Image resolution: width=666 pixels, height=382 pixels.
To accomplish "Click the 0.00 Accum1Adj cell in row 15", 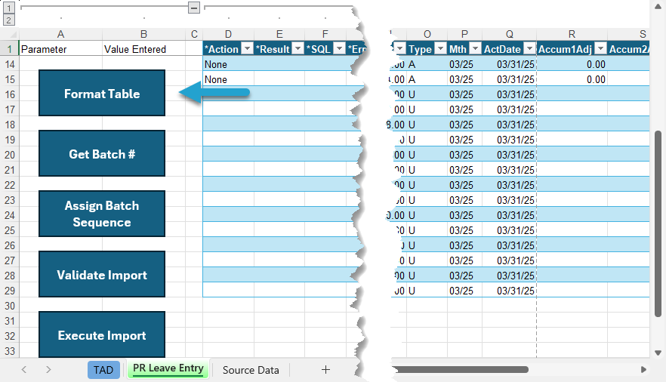I will (x=572, y=79).
